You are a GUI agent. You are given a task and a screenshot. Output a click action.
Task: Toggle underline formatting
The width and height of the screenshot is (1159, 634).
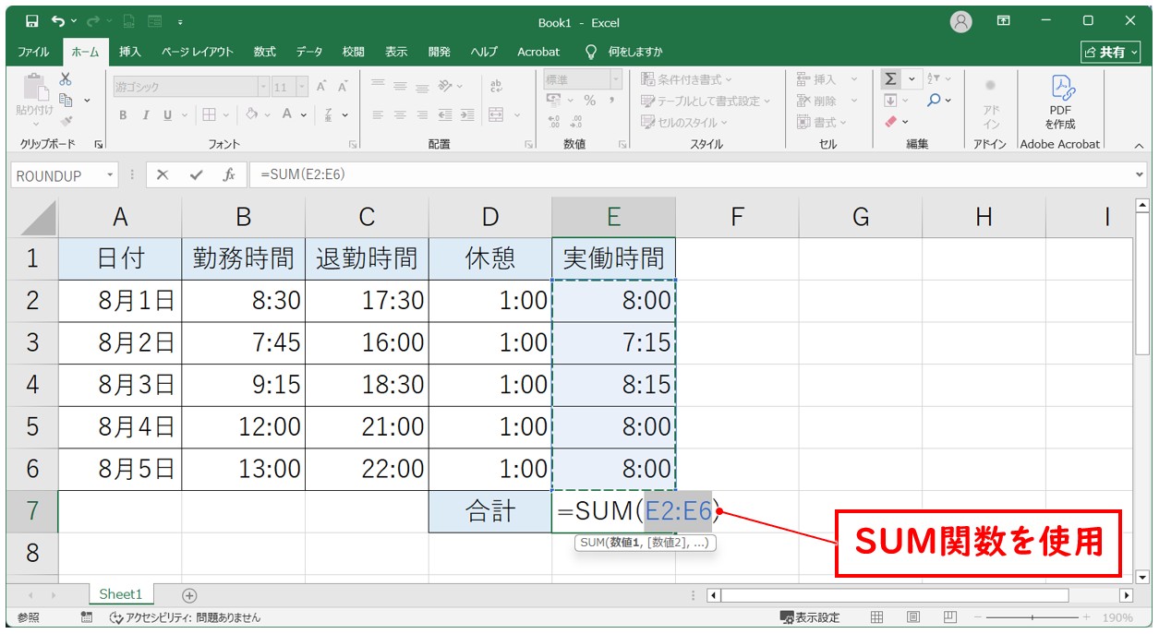click(x=167, y=115)
